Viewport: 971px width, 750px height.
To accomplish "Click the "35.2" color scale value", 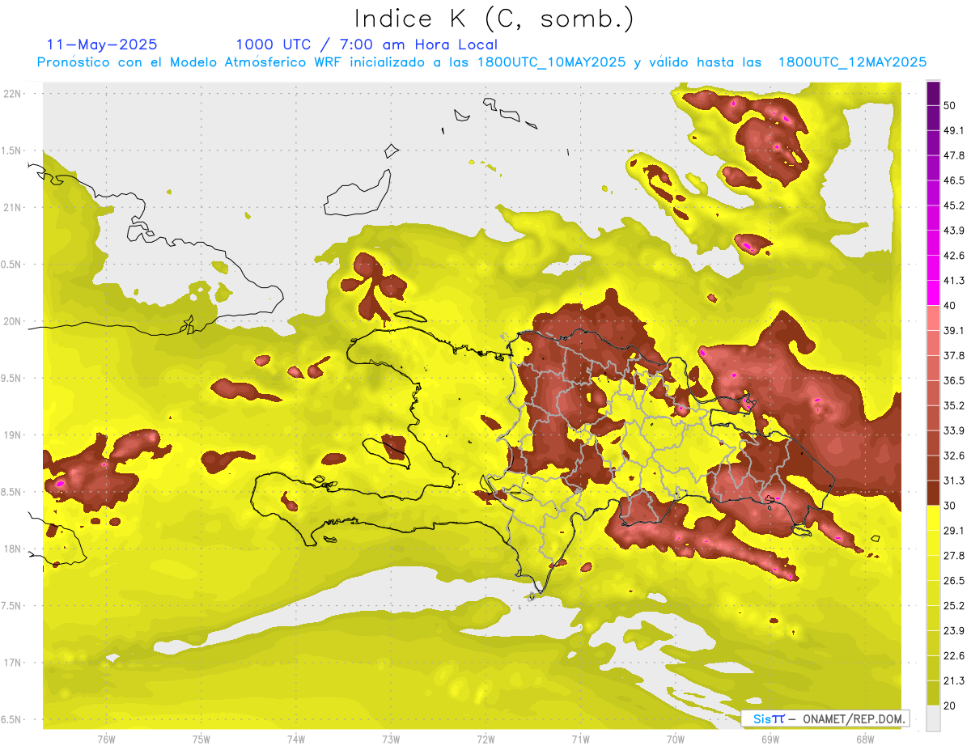I will pyautogui.click(x=954, y=405).
